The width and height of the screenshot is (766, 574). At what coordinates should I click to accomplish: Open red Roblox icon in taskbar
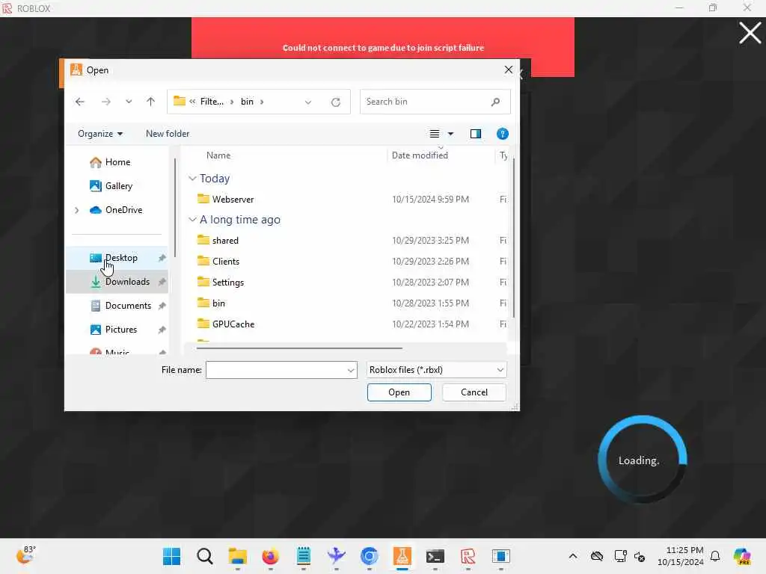tap(468, 556)
